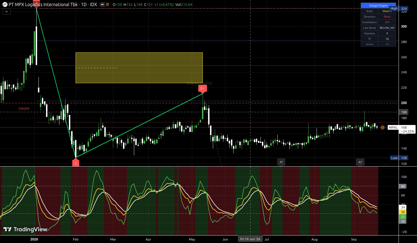The height and width of the screenshot is (243, 417).
Task: Click the yellow 30 oscillator value label
Action: click(403, 212)
